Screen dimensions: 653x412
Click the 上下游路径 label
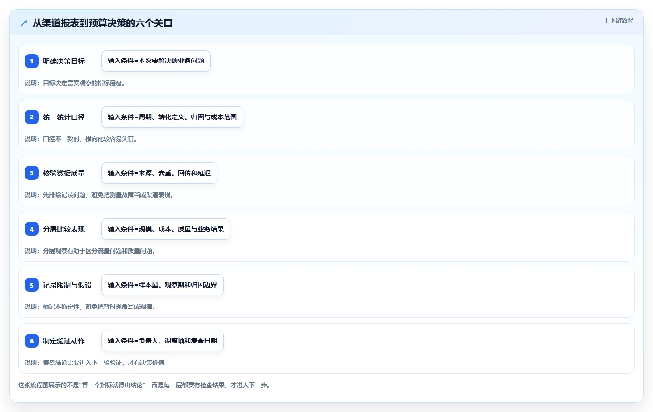[x=618, y=21]
